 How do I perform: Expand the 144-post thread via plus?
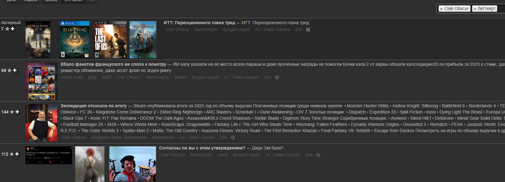click(x=17, y=112)
